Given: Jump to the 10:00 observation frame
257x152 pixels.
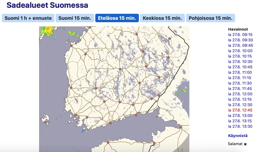Looking at the screenshot, I should (240, 51).
